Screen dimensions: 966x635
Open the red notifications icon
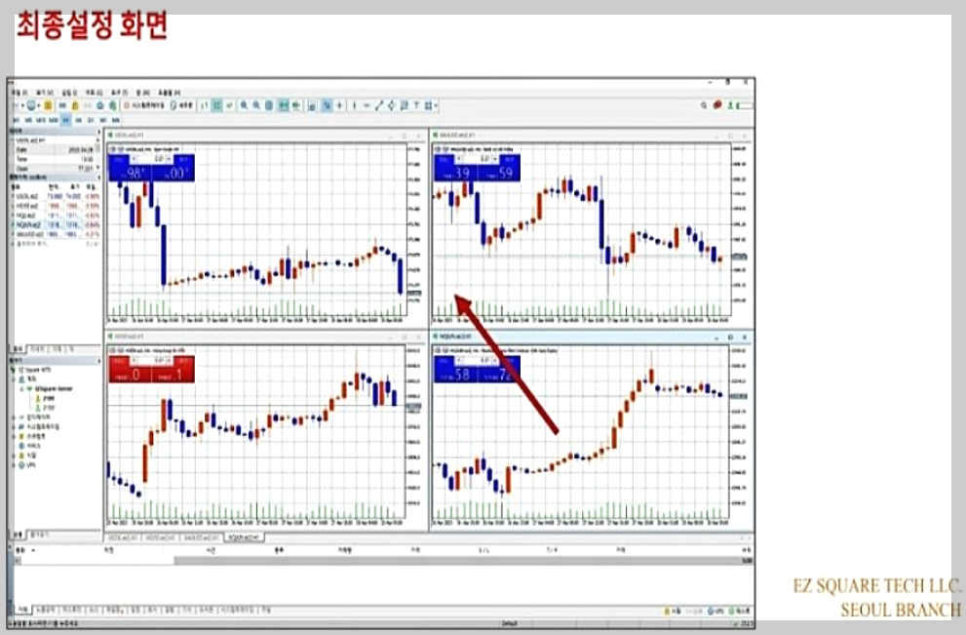717,105
